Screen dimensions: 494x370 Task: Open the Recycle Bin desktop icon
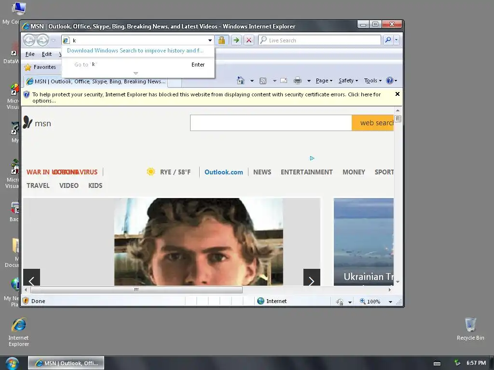pos(470,329)
